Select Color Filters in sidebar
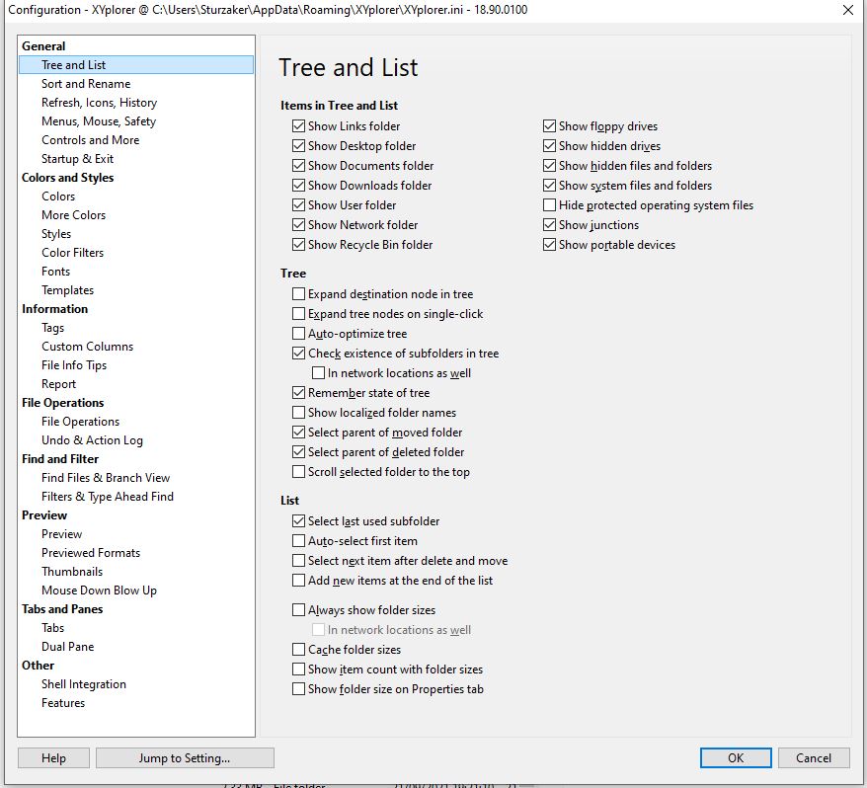The image size is (867, 788). [72, 253]
